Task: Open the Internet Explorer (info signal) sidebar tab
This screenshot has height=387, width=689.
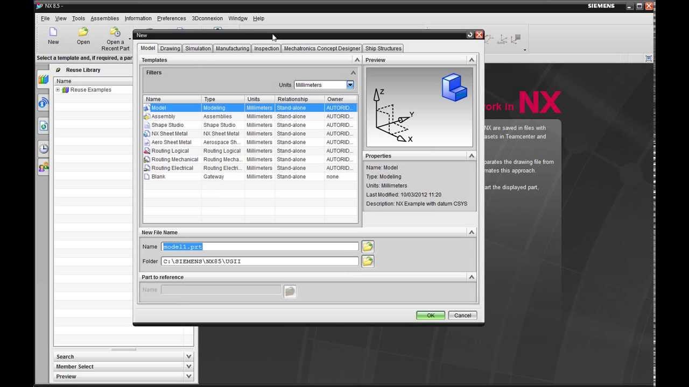Action: [44, 103]
